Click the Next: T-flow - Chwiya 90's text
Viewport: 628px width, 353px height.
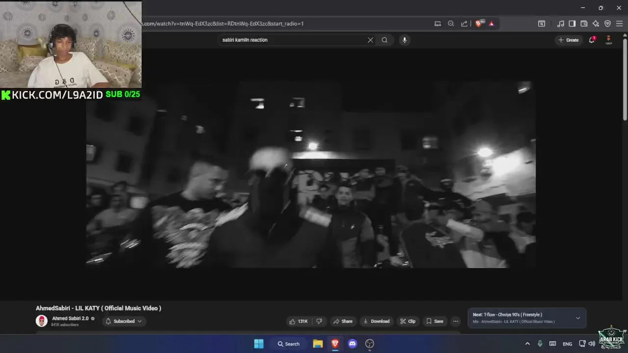coord(507,315)
